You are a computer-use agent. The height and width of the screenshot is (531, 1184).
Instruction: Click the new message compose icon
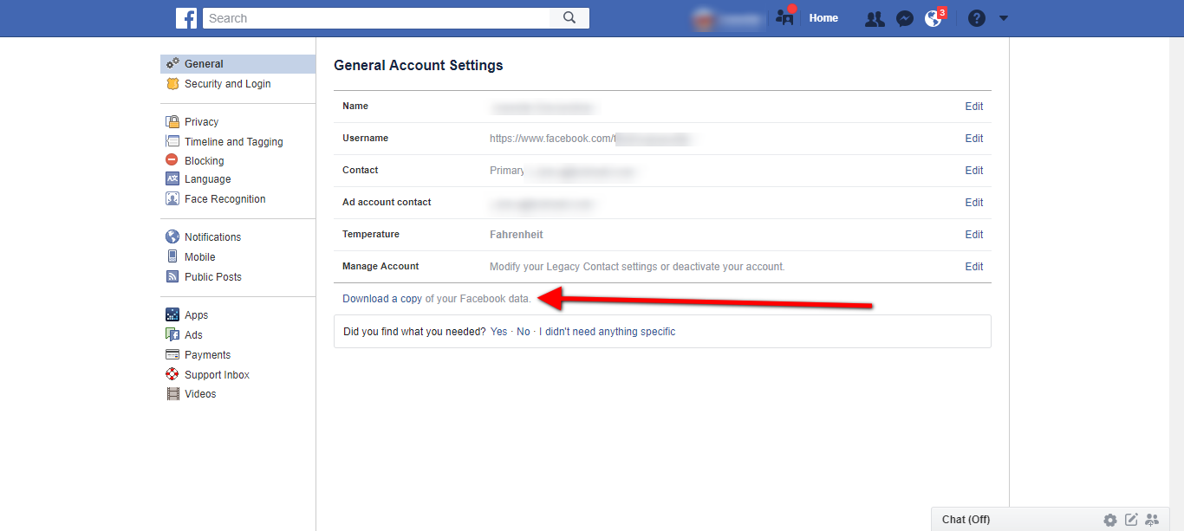(x=1131, y=520)
